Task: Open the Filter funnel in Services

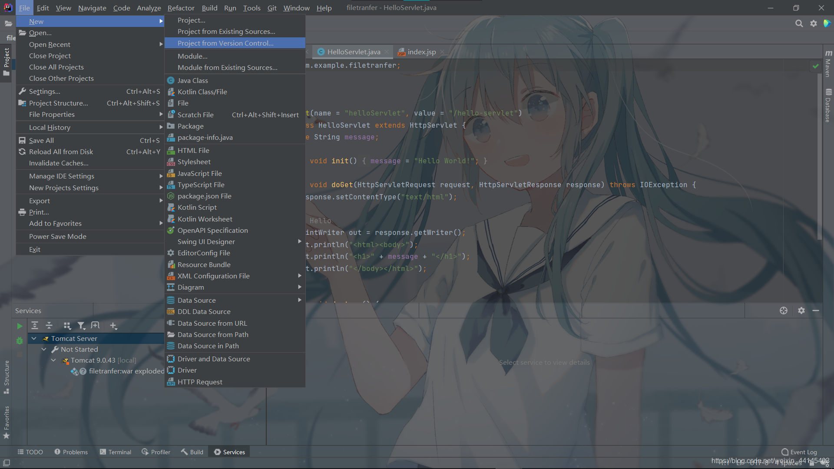Action: [81, 326]
